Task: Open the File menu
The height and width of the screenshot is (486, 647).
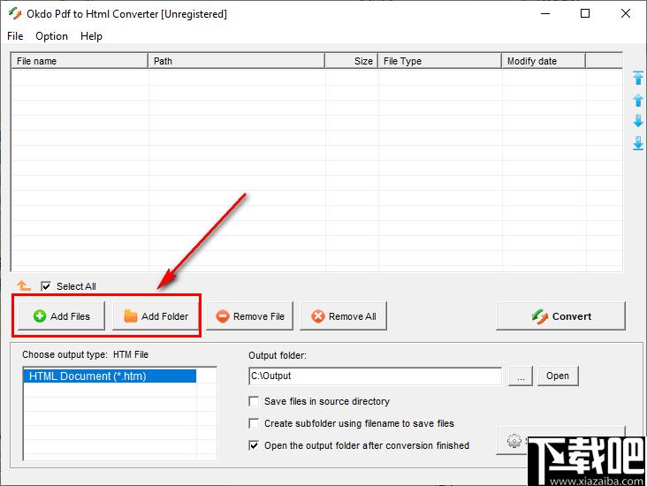Action: 15,36
